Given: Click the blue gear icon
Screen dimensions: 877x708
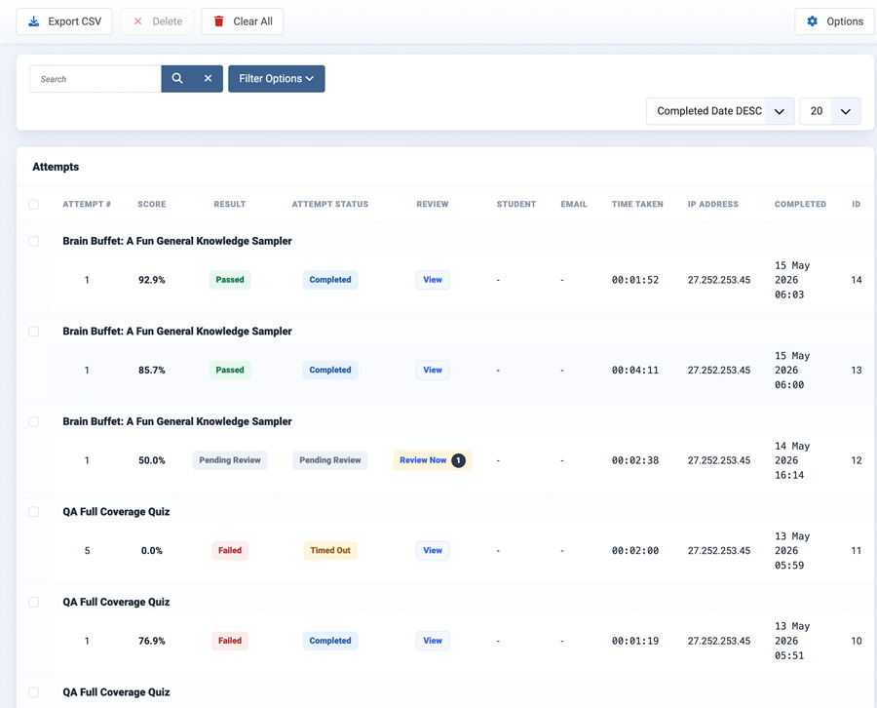Looking at the screenshot, I should [x=812, y=21].
